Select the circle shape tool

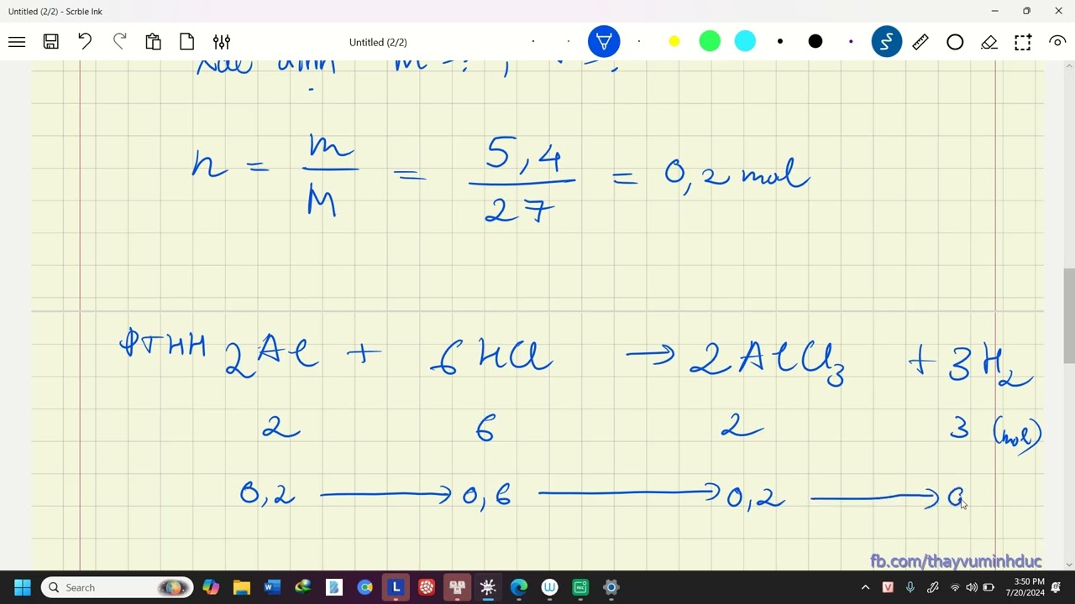tap(955, 42)
